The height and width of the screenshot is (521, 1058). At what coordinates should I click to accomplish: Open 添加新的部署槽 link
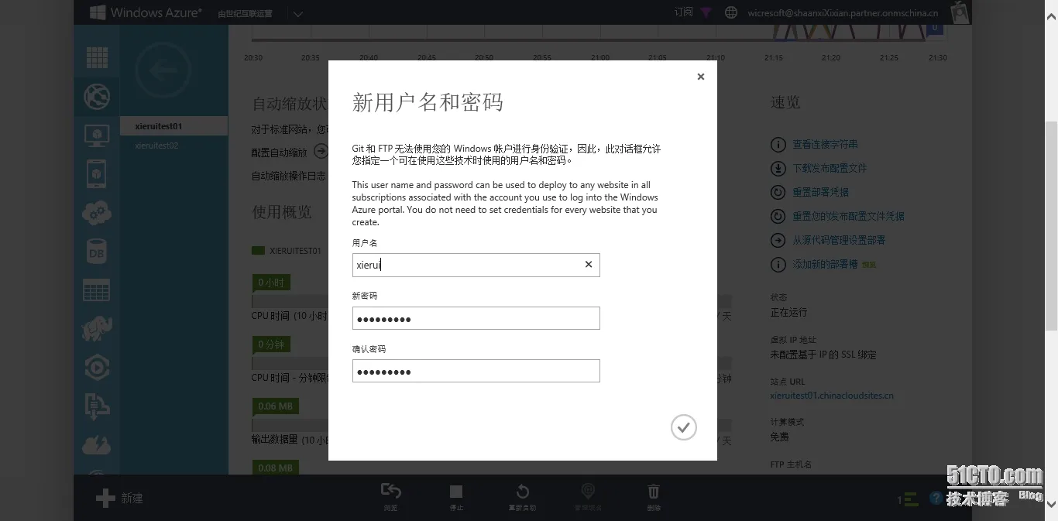coord(825,264)
